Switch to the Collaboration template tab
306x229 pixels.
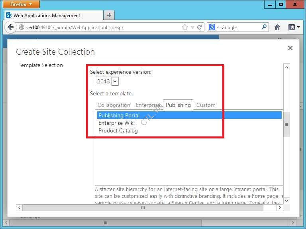point(114,105)
